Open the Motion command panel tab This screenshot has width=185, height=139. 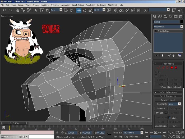click(x=170, y=17)
